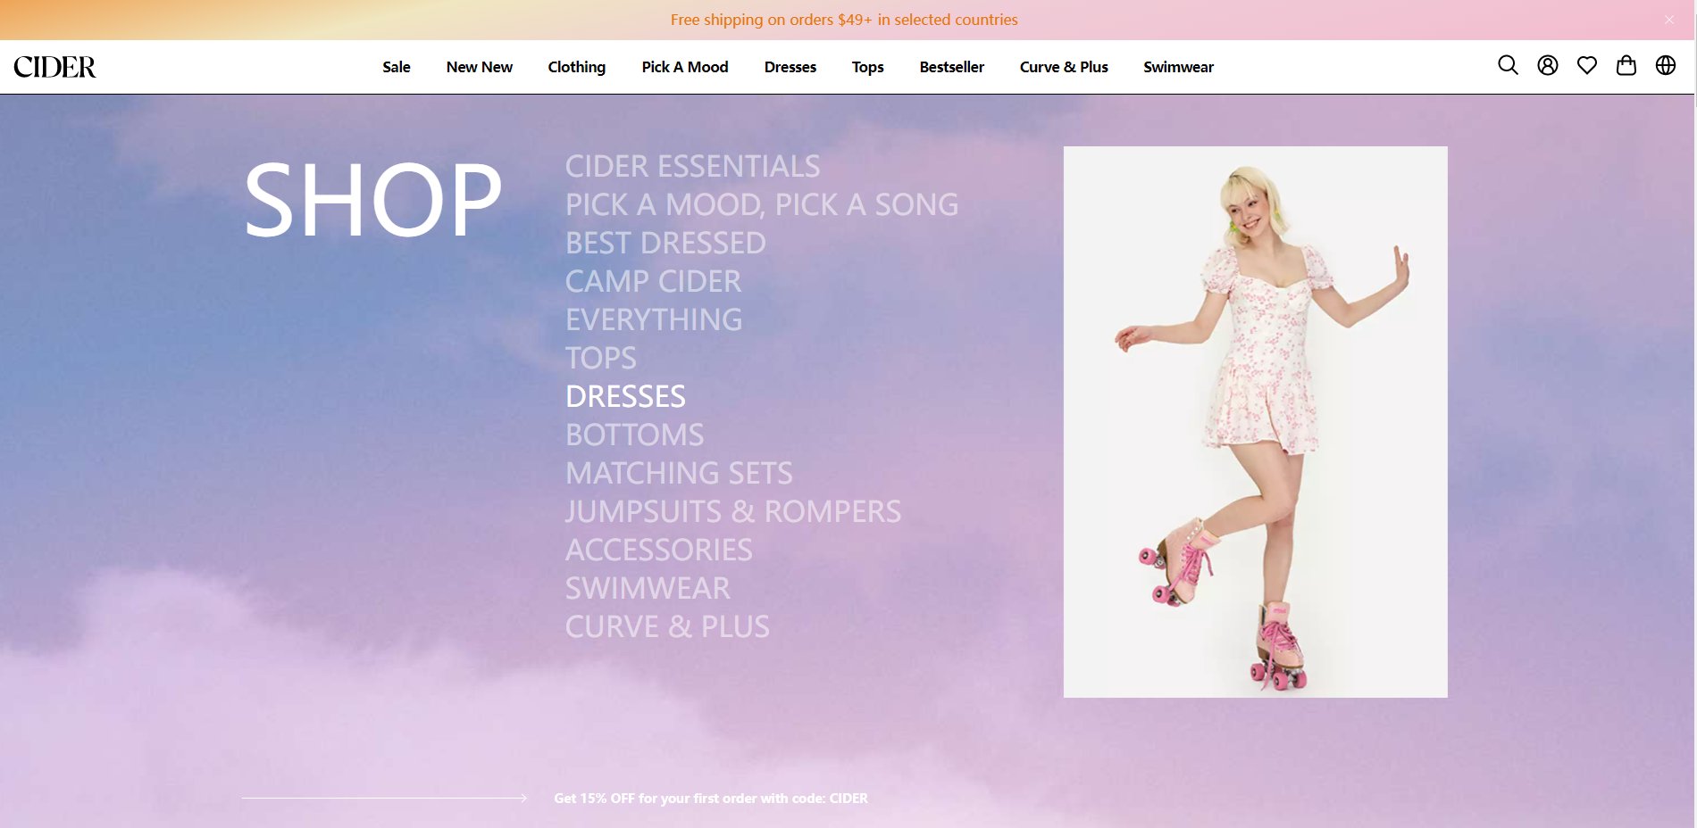Open the shopping bag icon
The width and height of the screenshot is (1697, 828).
pos(1626,65)
